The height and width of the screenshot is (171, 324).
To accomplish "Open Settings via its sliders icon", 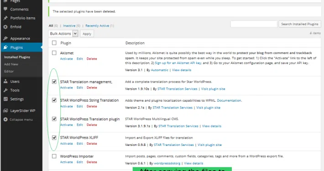I will [x=5, y=99].
